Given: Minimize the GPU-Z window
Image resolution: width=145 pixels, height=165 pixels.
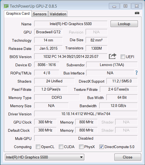Looking at the screenshot, I should point(114,6).
